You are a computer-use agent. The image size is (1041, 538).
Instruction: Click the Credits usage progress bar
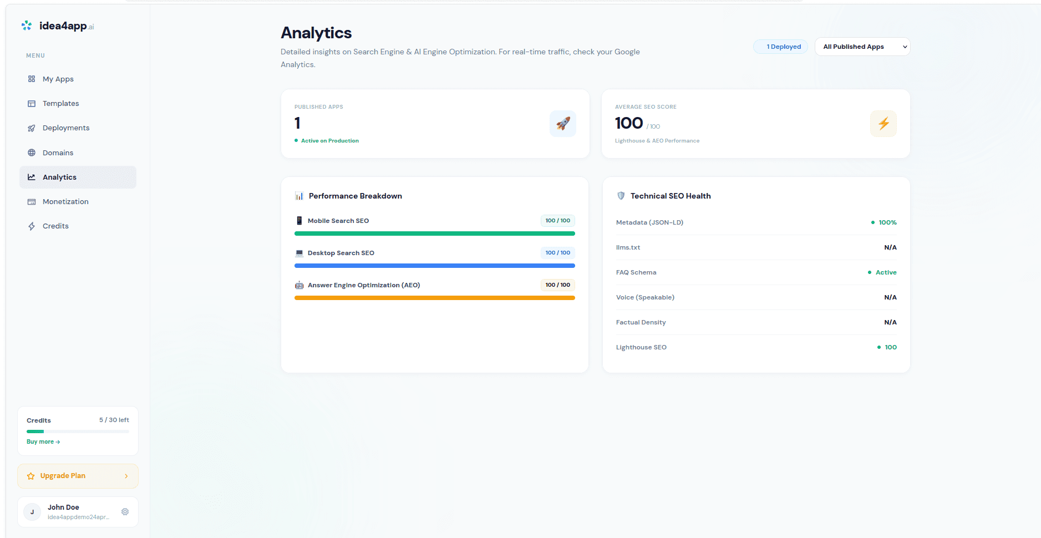point(78,432)
